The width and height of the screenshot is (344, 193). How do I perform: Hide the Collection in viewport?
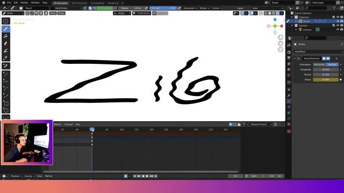338,17
